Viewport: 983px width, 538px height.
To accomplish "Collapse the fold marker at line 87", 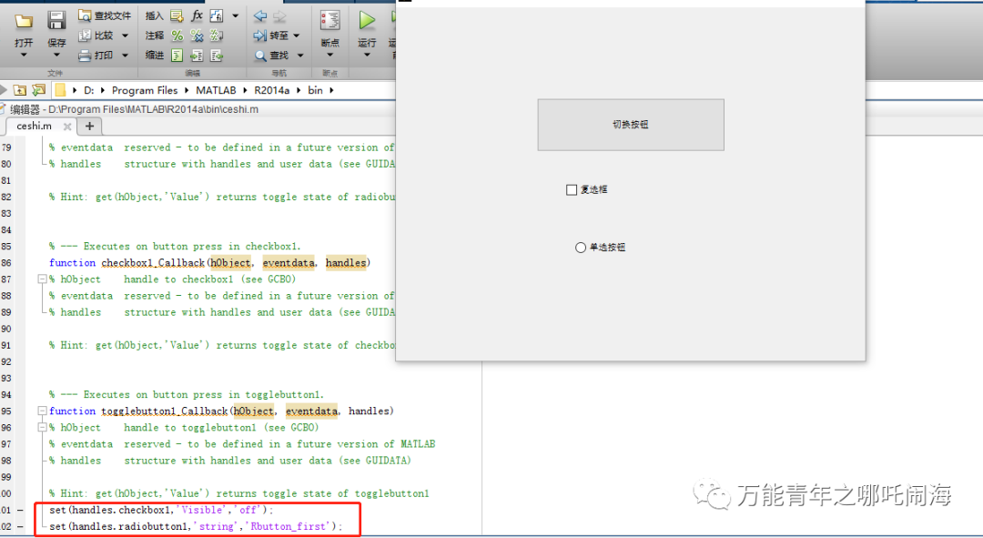I will [42, 279].
